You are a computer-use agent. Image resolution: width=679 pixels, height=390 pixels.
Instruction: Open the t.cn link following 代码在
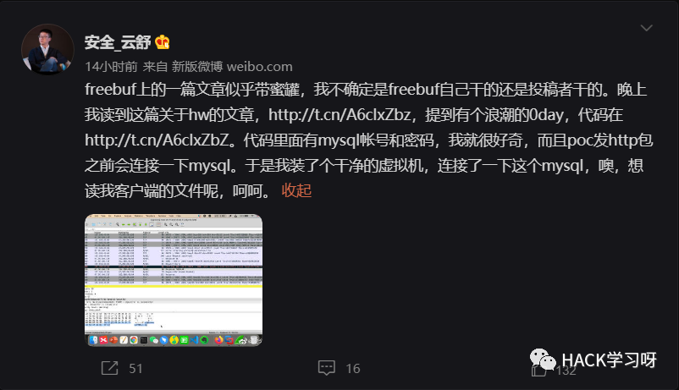coord(157,140)
